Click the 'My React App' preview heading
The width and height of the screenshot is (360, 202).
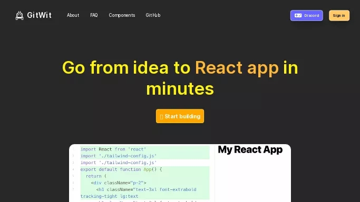point(250,150)
